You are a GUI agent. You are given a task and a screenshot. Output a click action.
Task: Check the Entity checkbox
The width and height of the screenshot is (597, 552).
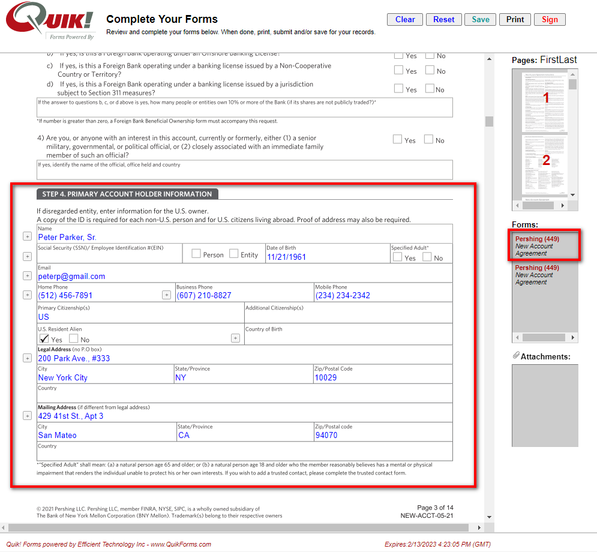234,254
